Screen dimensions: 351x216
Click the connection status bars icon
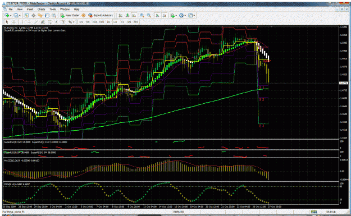click(x=313, y=212)
